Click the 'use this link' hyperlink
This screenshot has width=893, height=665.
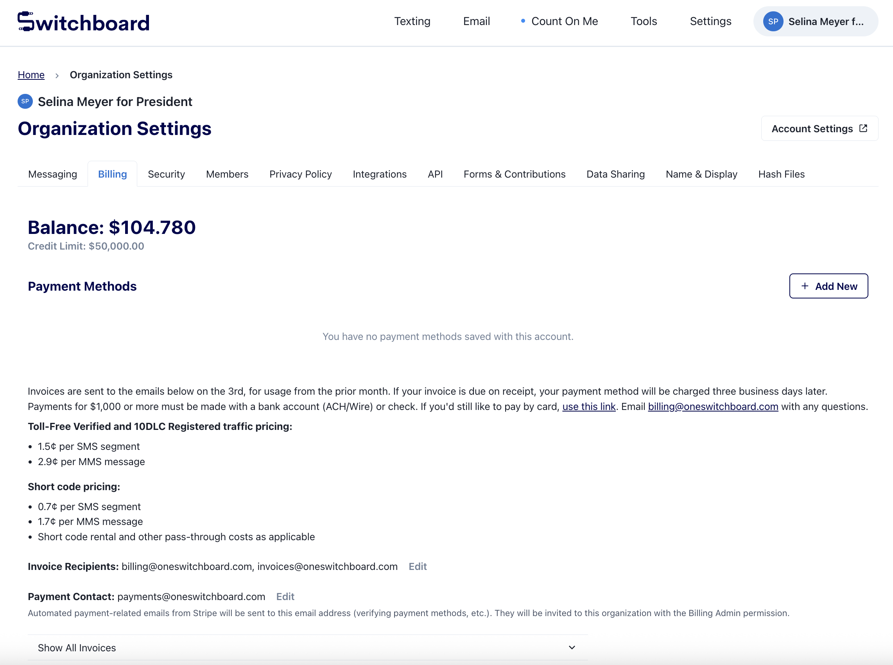pos(589,406)
